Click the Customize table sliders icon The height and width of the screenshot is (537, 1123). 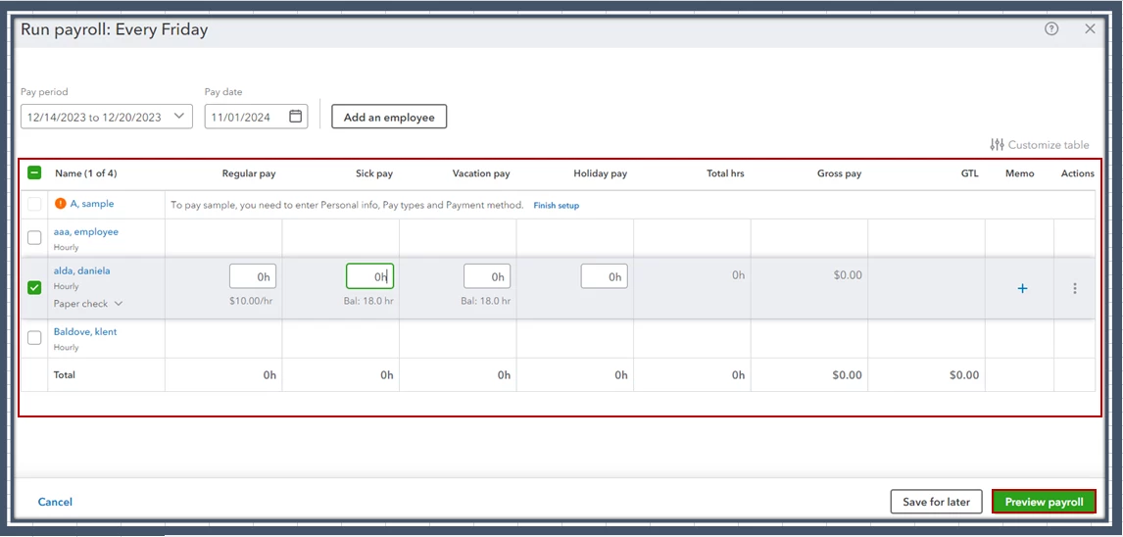tap(997, 145)
